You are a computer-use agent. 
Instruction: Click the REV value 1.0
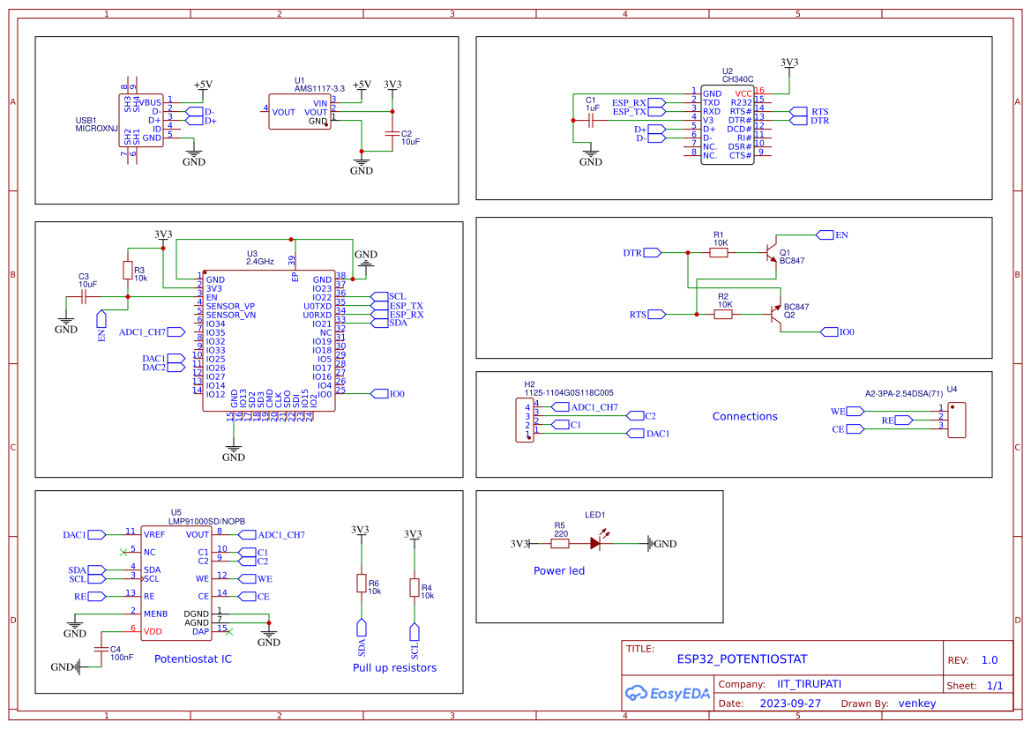point(990,660)
